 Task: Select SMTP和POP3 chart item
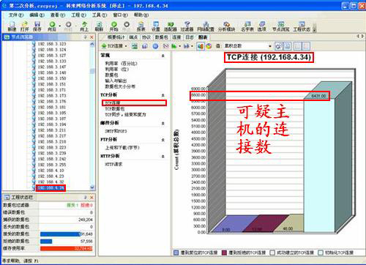pos(116,131)
